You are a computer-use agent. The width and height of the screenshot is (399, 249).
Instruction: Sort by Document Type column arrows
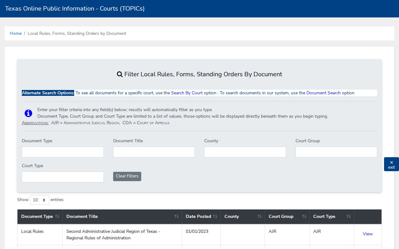pyautogui.click(x=57, y=216)
